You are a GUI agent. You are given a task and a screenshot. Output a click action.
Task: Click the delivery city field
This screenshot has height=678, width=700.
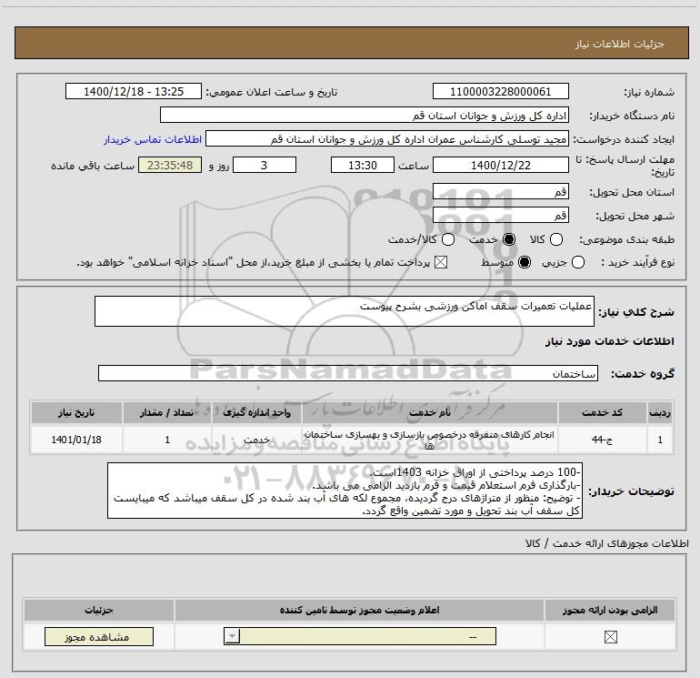(500, 216)
